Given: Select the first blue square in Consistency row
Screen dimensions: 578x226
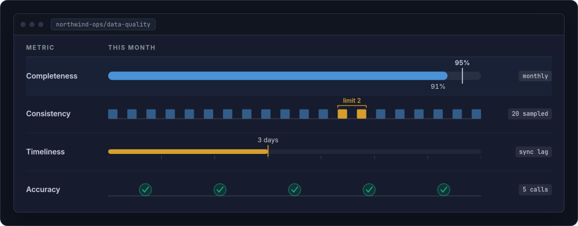Looking at the screenshot, I should click(x=113, y=114).
